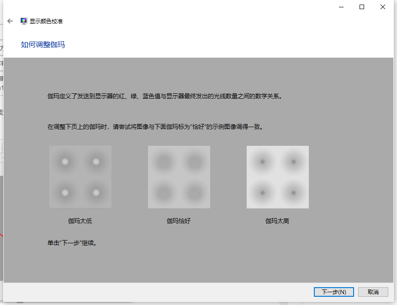Click the 伽玛太低 label text
397x305 pixels.
80,221
